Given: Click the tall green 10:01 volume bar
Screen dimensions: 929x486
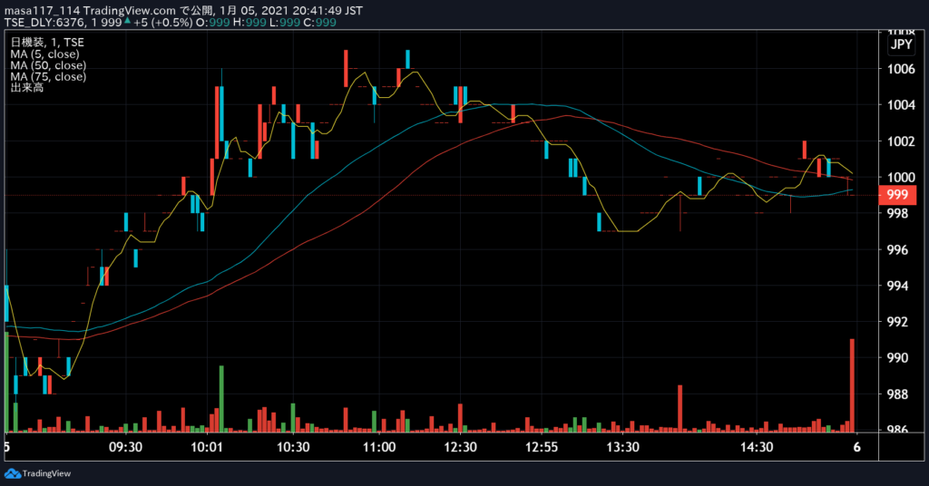Looking at the screenshot, I should point(221,399).
